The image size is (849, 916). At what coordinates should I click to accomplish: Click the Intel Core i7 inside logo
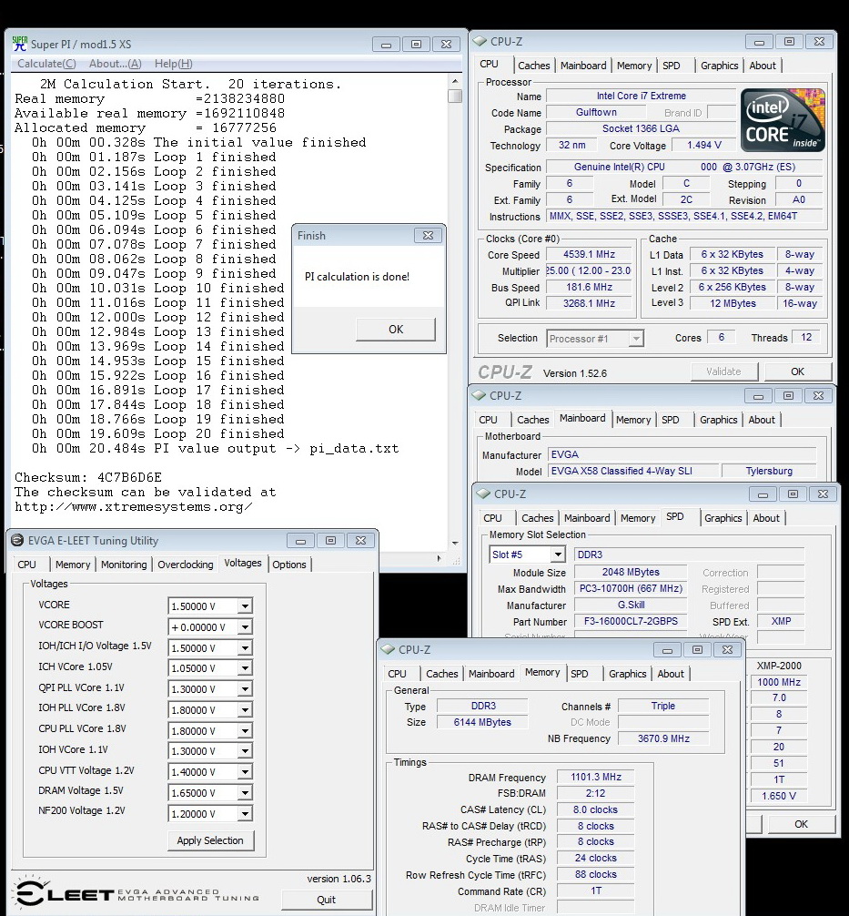tap(783, 120)
